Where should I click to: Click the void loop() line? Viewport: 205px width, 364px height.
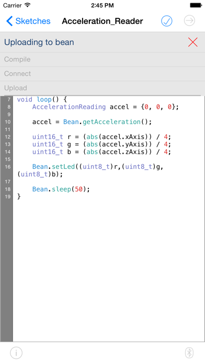click(42, 99)
